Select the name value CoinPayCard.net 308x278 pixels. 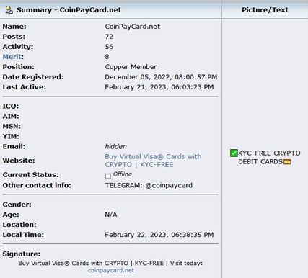133,27
